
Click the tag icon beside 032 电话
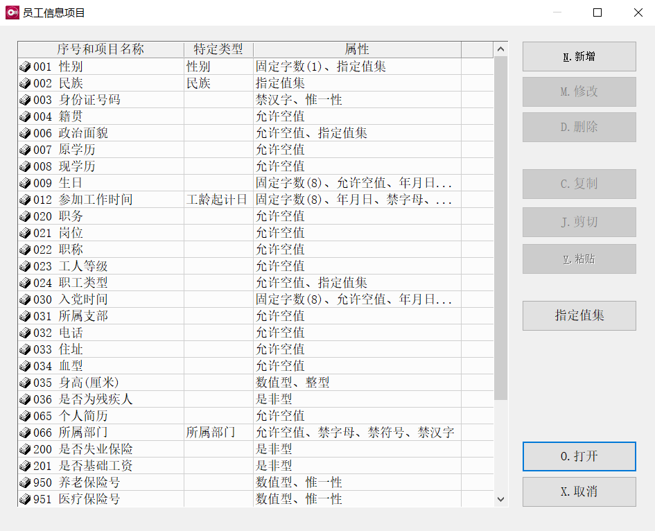point(24,332)
